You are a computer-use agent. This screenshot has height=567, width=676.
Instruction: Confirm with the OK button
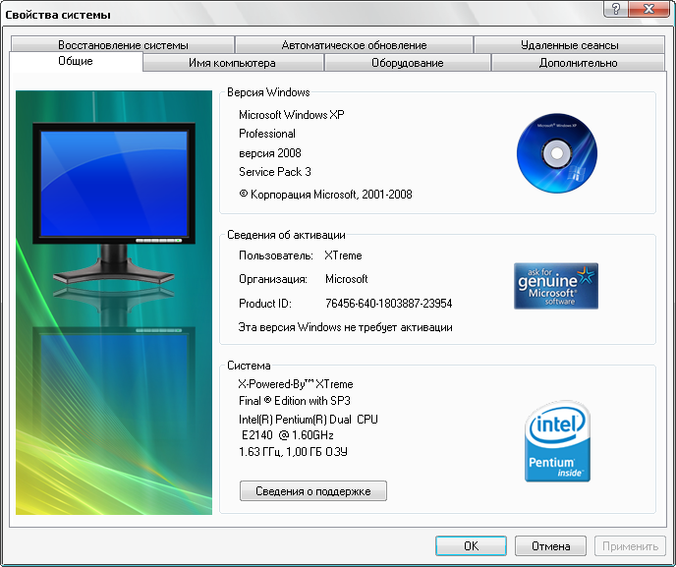point(471,545)
